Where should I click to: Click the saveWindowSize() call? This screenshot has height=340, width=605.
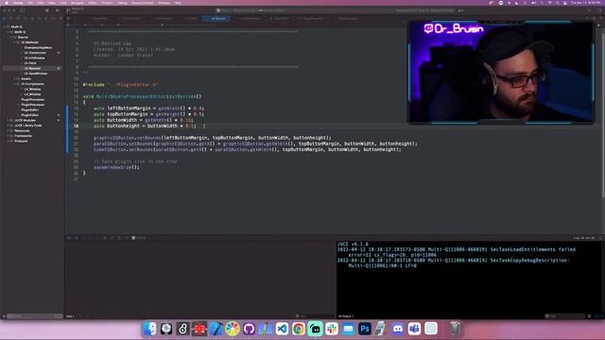tap(116, 167)
